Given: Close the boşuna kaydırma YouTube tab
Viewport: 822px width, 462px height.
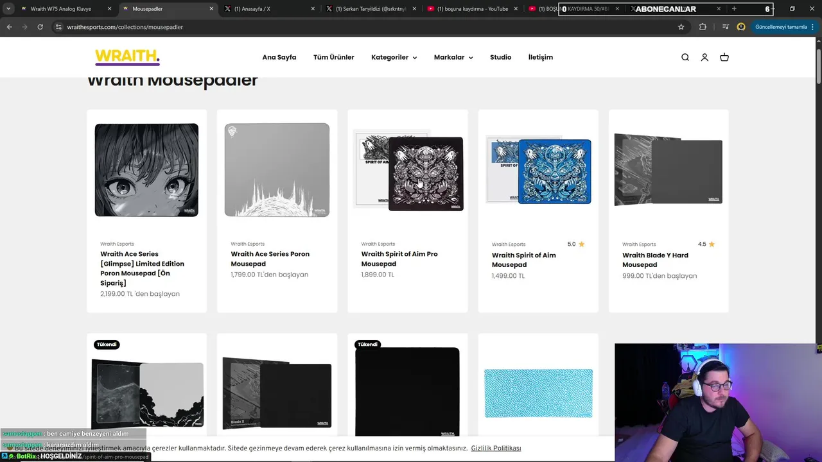Looking at the screenshot, I should (x=516, y=9).
